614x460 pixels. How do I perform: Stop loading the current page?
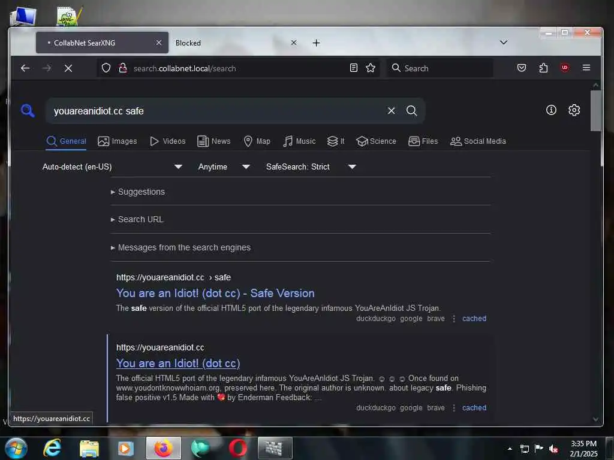pyautogui.click(x=68, y=68)
